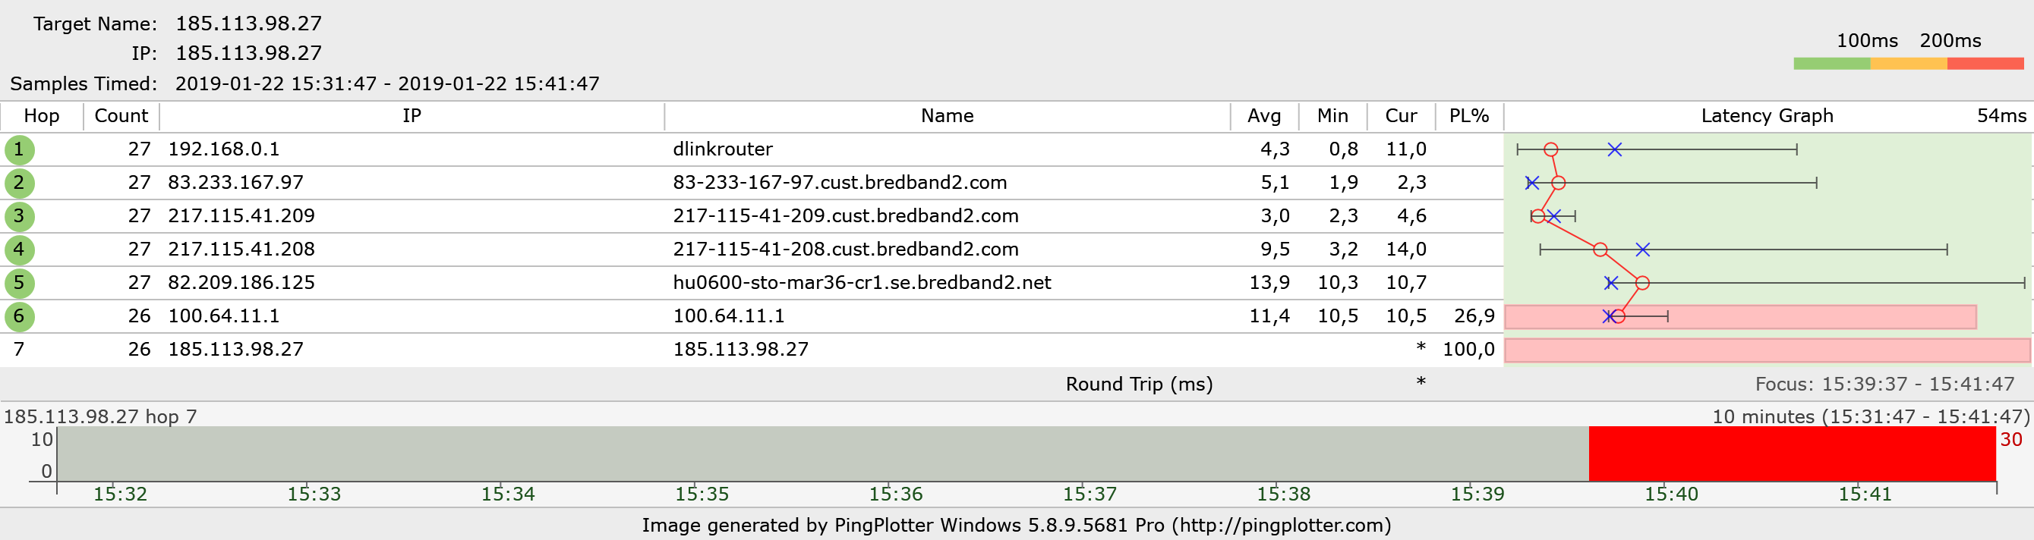Click the PL% column header
The image size is (2034, 540).
(x=1468, y=116)
